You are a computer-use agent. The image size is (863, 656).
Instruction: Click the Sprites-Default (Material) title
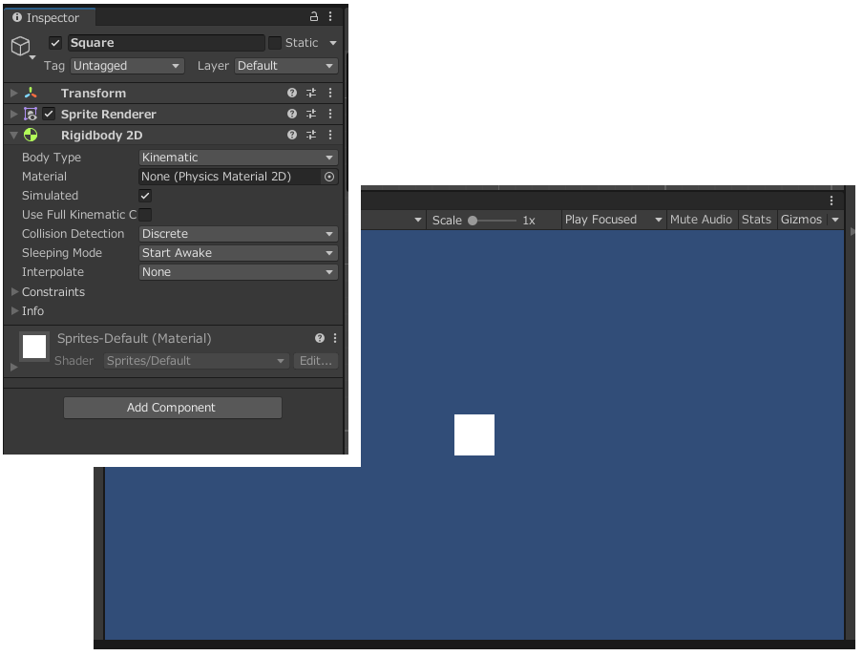[135, 338]
